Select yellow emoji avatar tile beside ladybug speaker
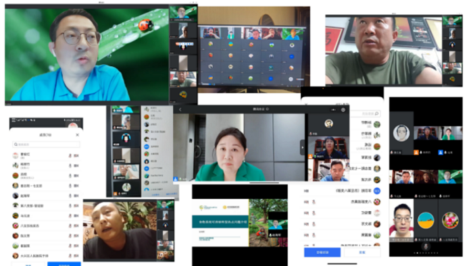473x266 pixels. 183,95
